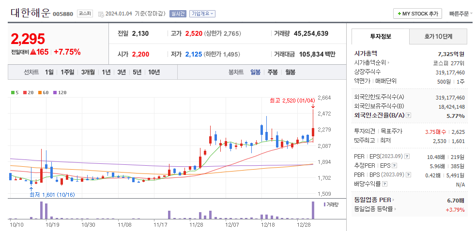Click the 코스피 market badge
This screenshot has width=475, height=231.
pyautogui.click(x=85, y=14)
